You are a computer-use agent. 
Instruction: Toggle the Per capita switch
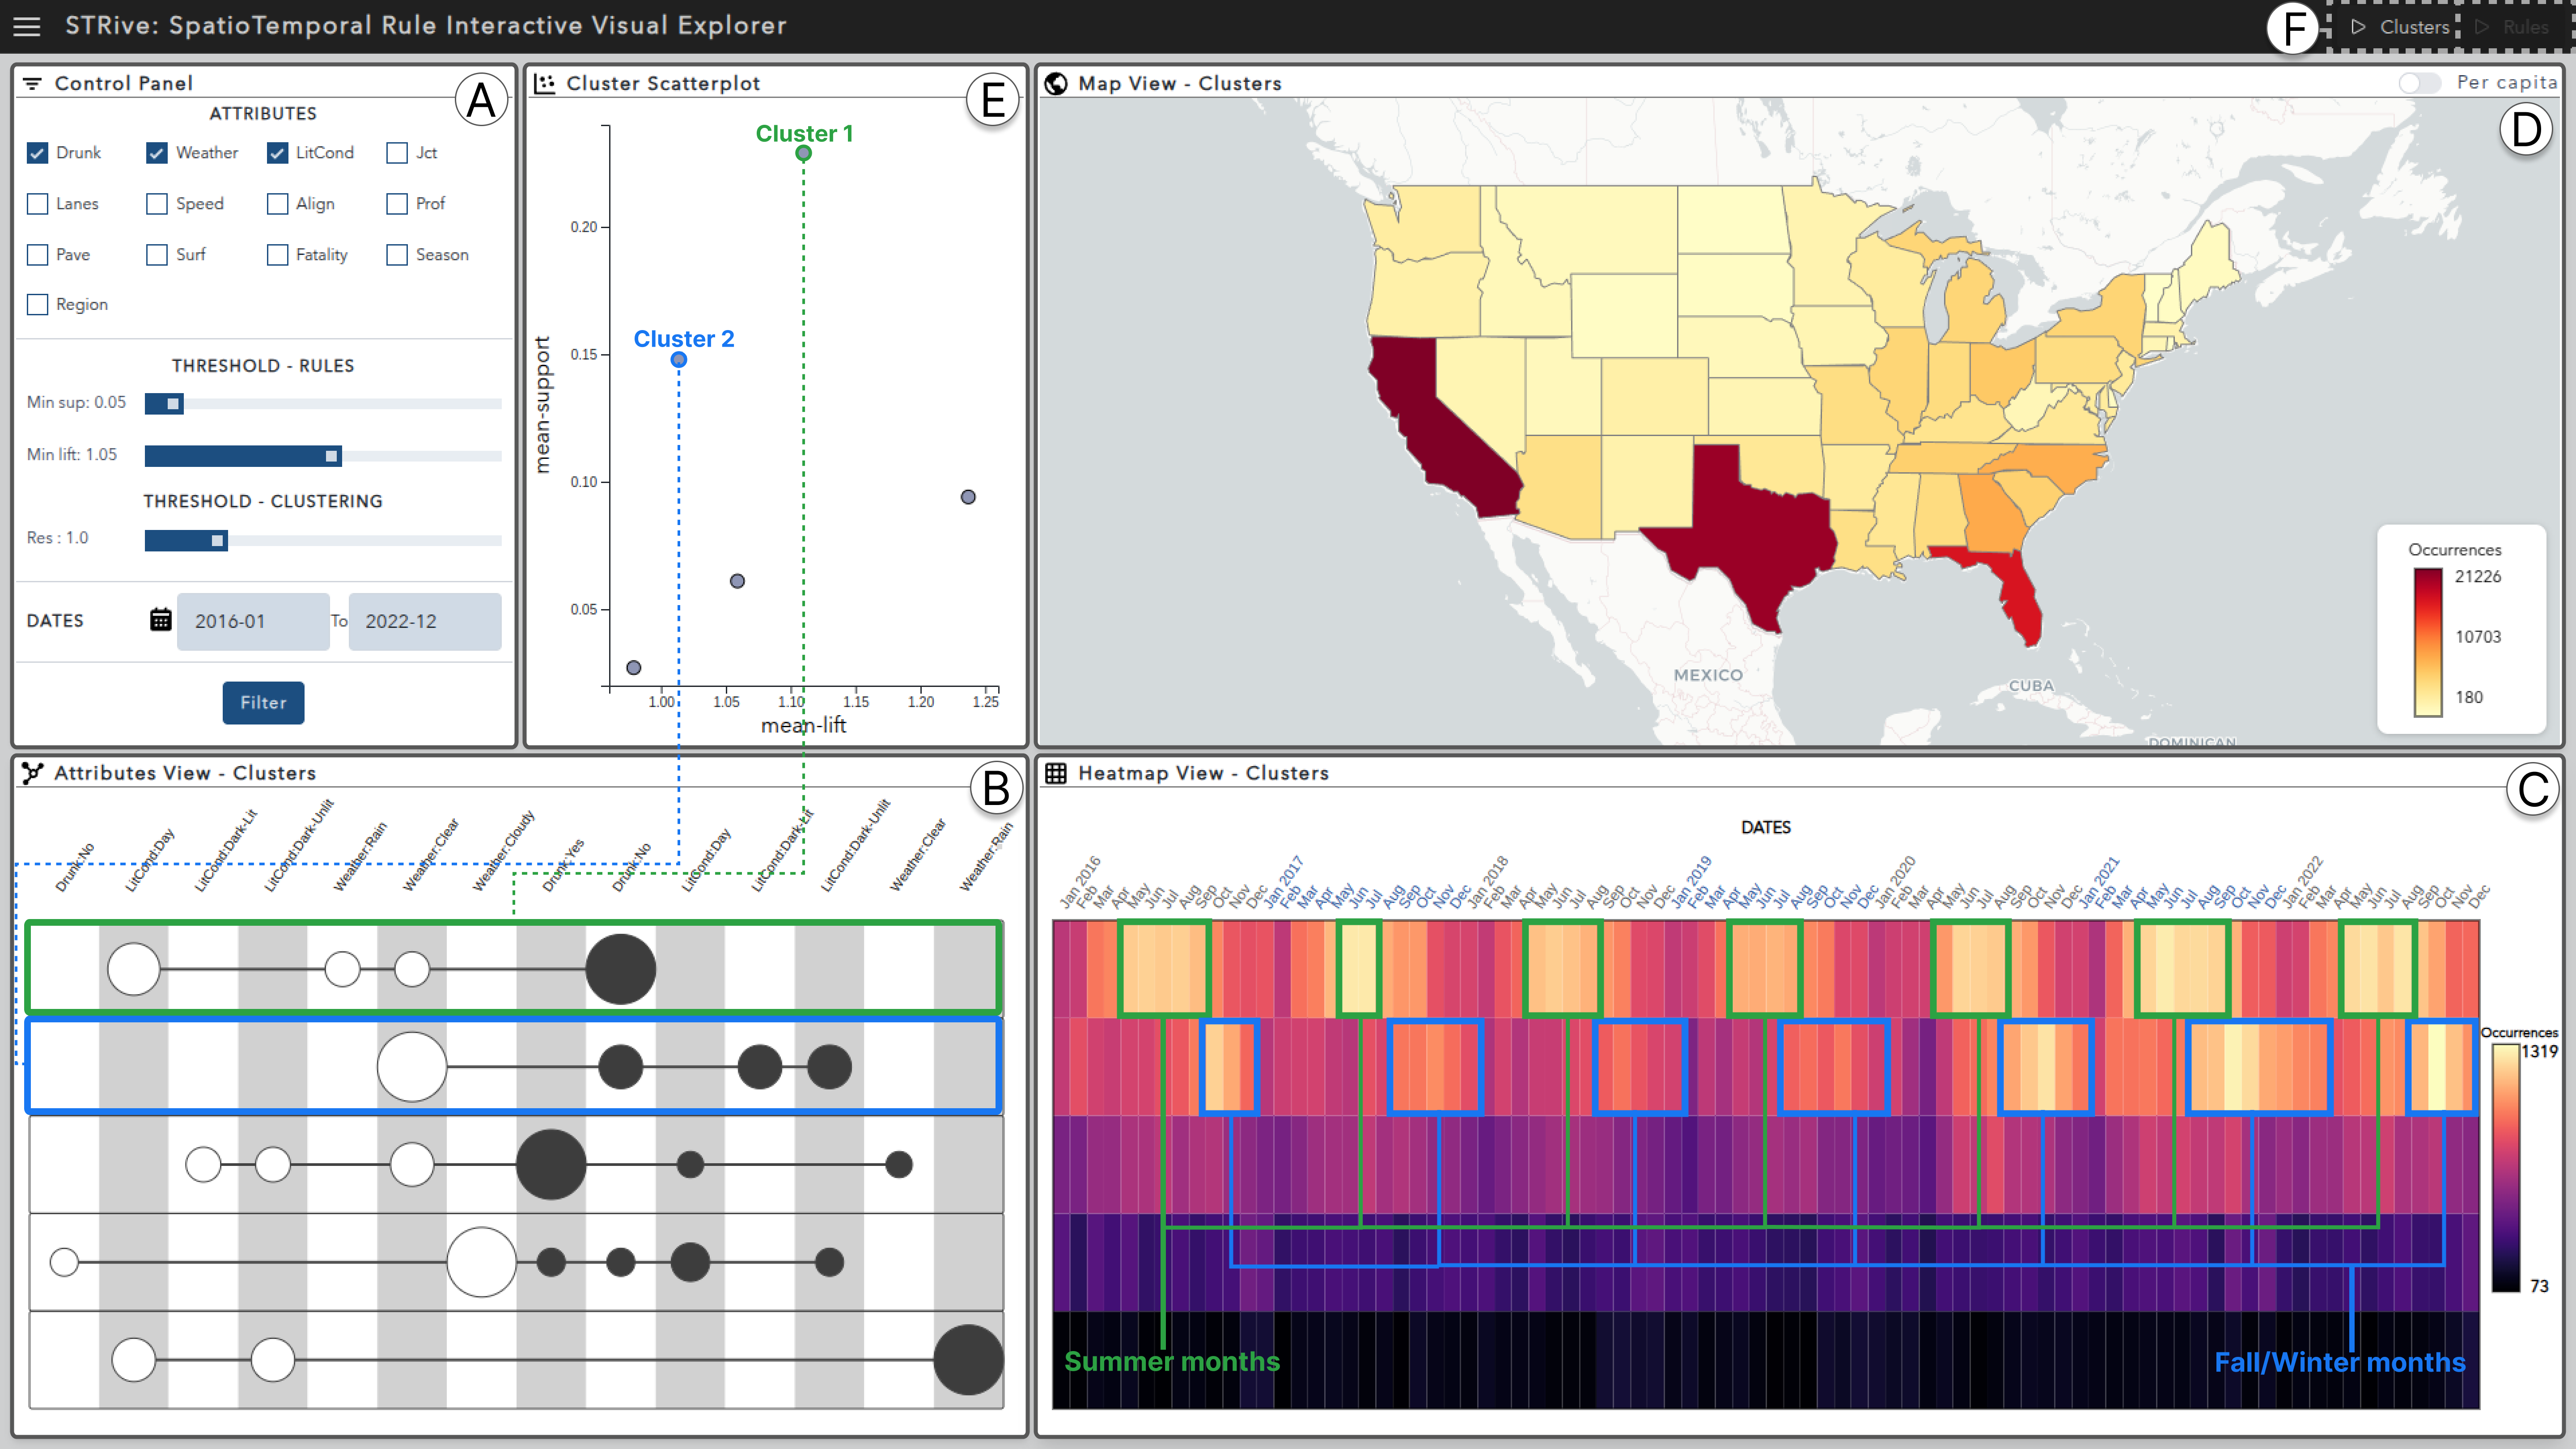[2419, 83]
